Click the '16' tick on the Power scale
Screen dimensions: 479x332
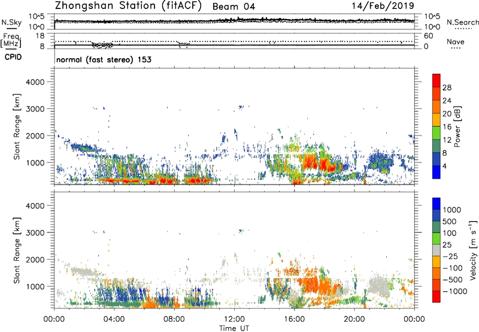click(447, 127)
